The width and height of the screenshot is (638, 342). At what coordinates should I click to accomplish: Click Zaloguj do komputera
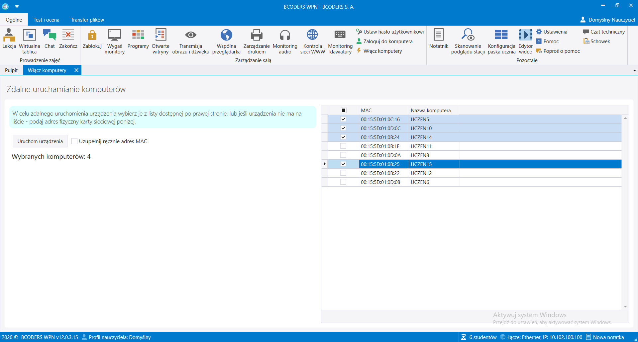[x=384, y=42]
